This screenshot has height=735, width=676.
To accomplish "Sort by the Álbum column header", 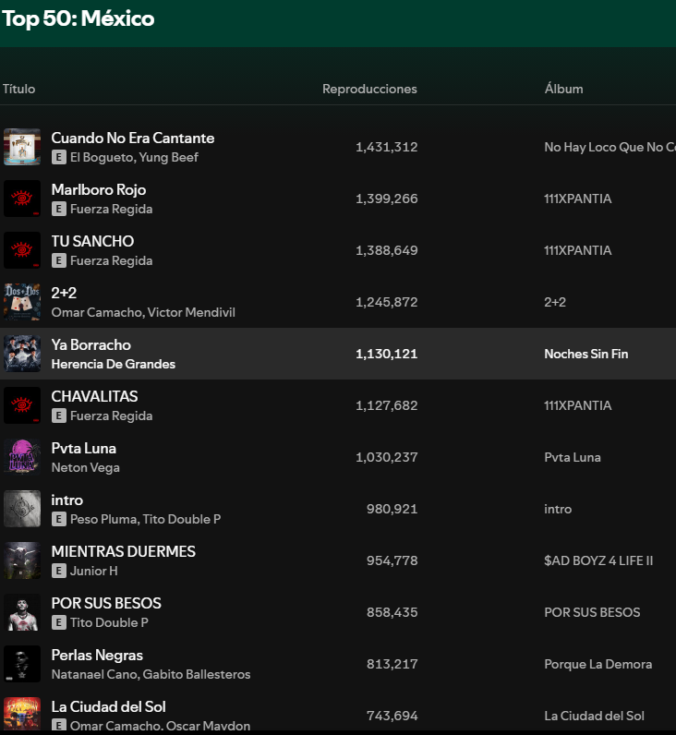I will pos(563,89).
